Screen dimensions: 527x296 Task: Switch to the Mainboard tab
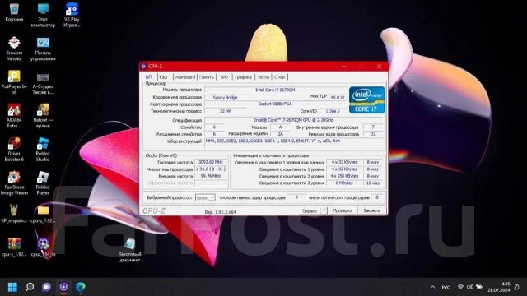point(184,77)
